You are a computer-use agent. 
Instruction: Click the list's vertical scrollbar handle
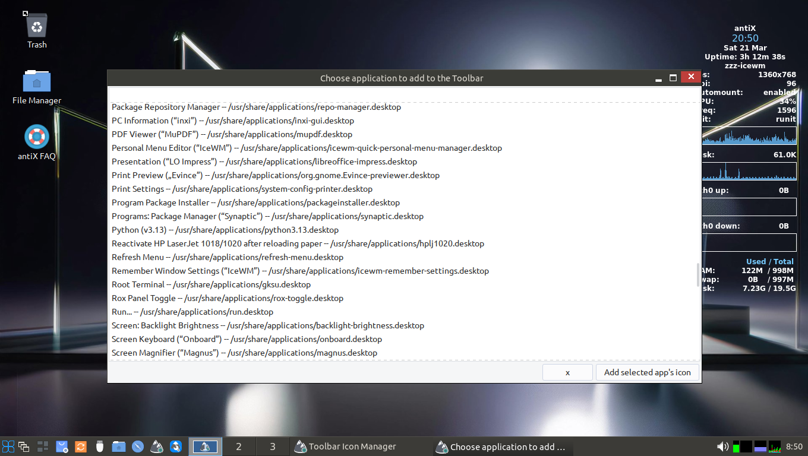click(x=698, y=275)
